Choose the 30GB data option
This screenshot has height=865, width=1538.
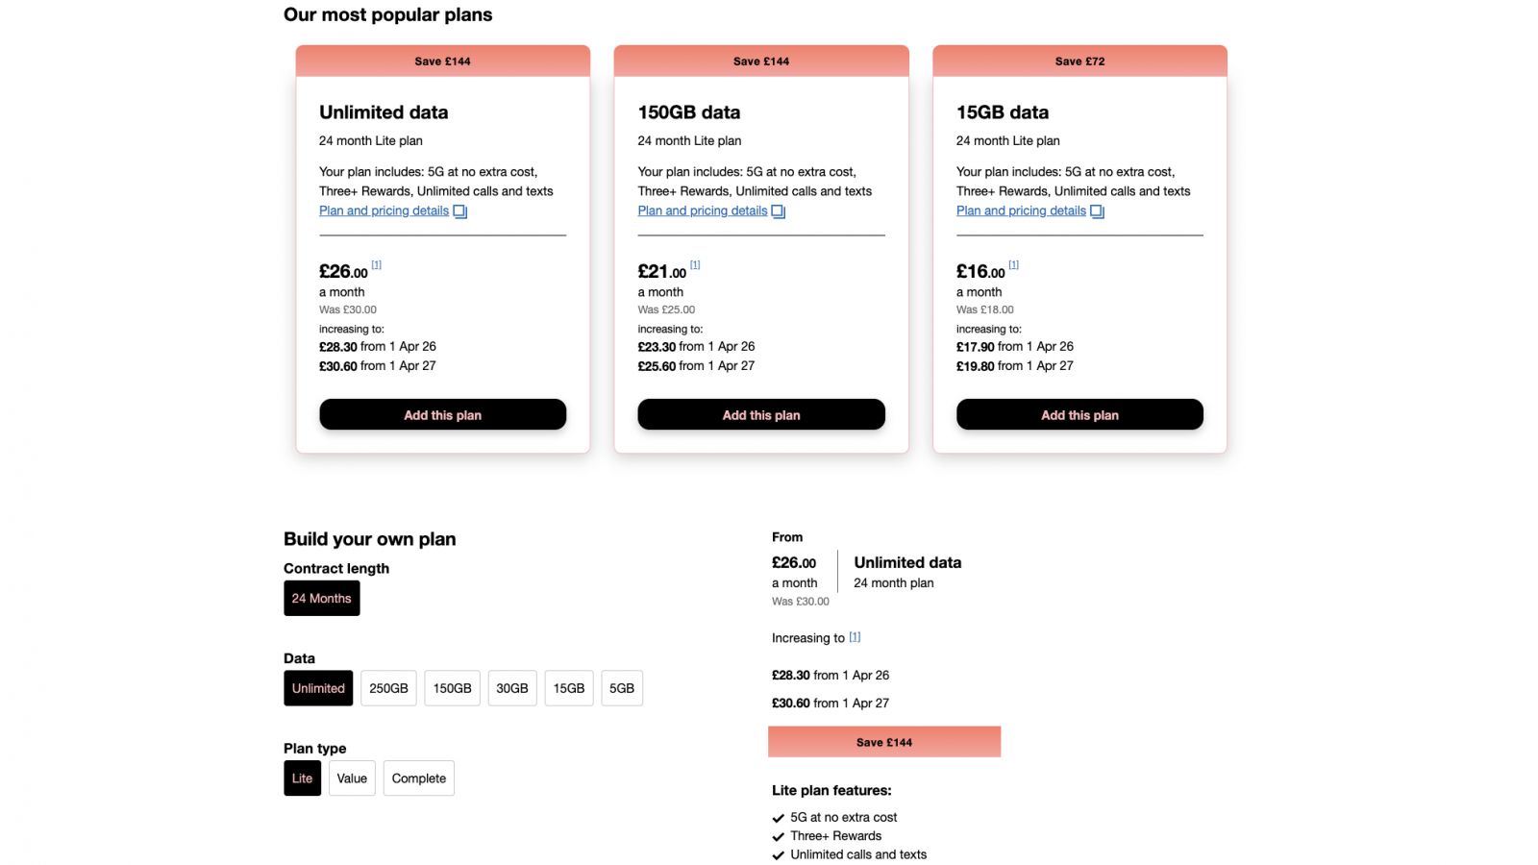coord(512,688)
